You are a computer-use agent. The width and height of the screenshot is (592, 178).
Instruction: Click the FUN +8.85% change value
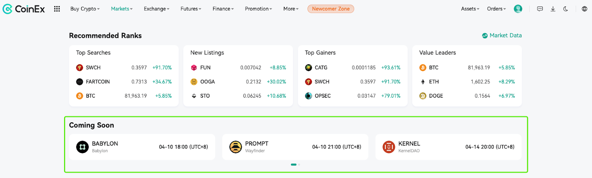pyautogui.click(x=278, y=67)
